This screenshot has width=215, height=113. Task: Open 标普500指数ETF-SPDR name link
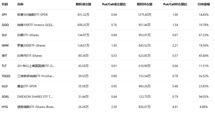[33, 15]
